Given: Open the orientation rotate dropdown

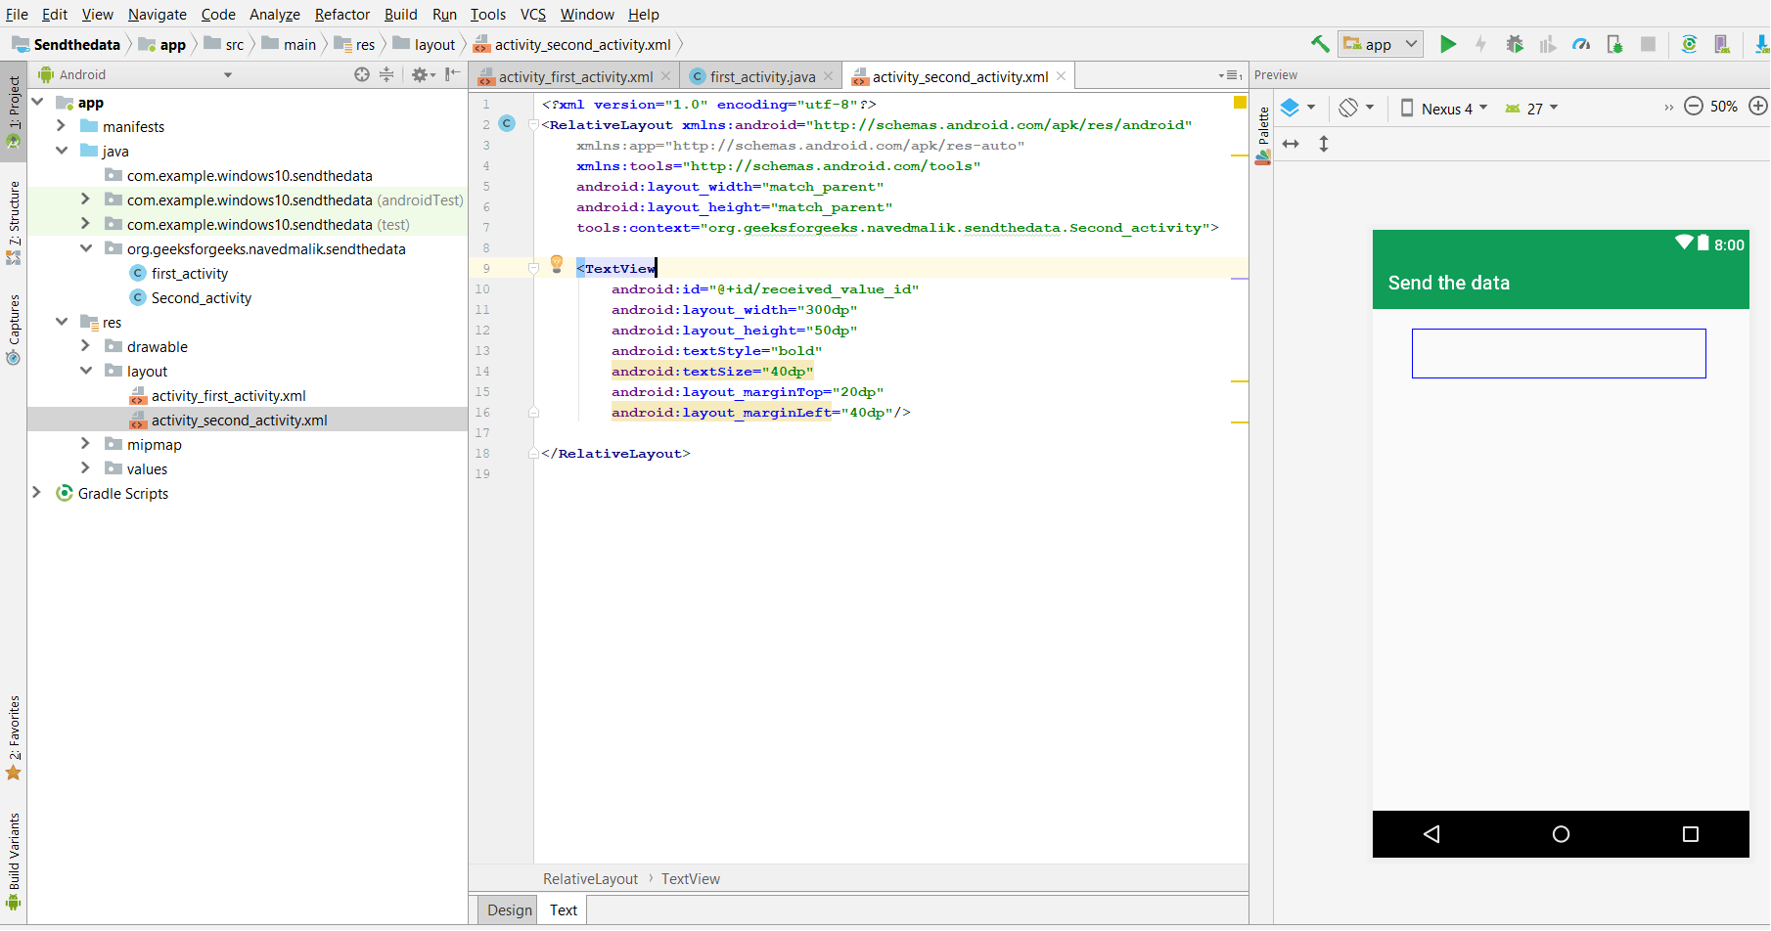Looking at the screenshot, I should coord(1356,108).
